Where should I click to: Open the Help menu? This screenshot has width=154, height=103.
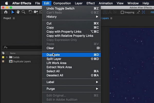point(146,3)
